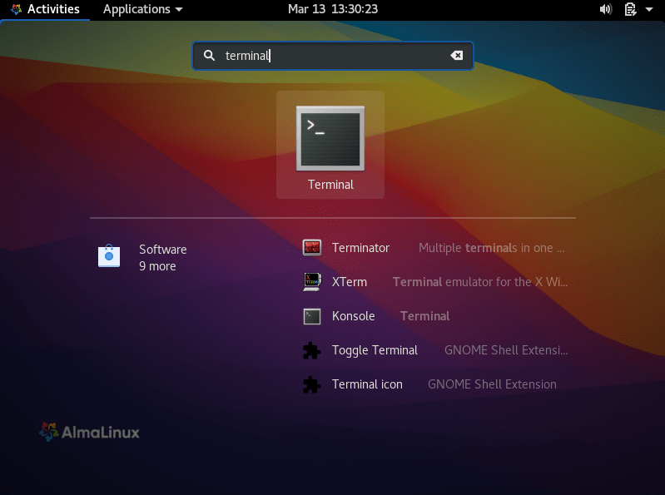Viewport: 665px width, 495px height.
Task: Select the 'Terminal emulator for the X' description
Action: 481,281
